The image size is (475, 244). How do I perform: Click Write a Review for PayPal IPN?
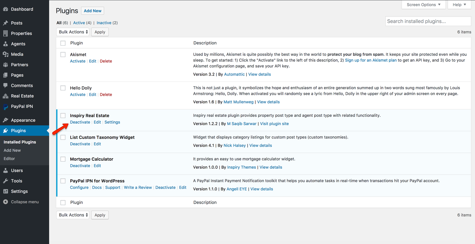tap(138, 187)
